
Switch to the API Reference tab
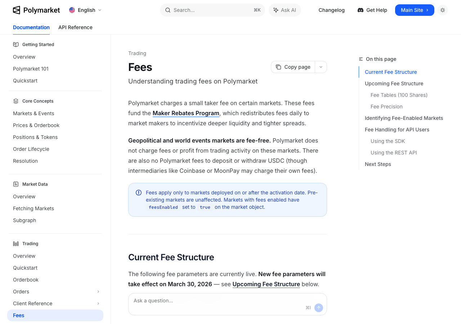pyautogui.click(x=75, y=27)
